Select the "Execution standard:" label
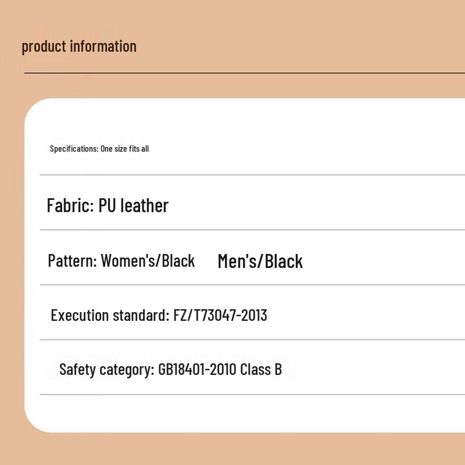 (x=110, y=316)
